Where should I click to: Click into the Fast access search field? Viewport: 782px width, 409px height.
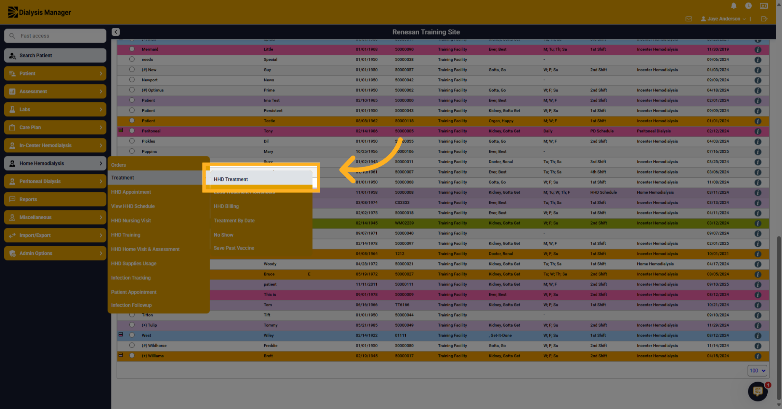55,36
